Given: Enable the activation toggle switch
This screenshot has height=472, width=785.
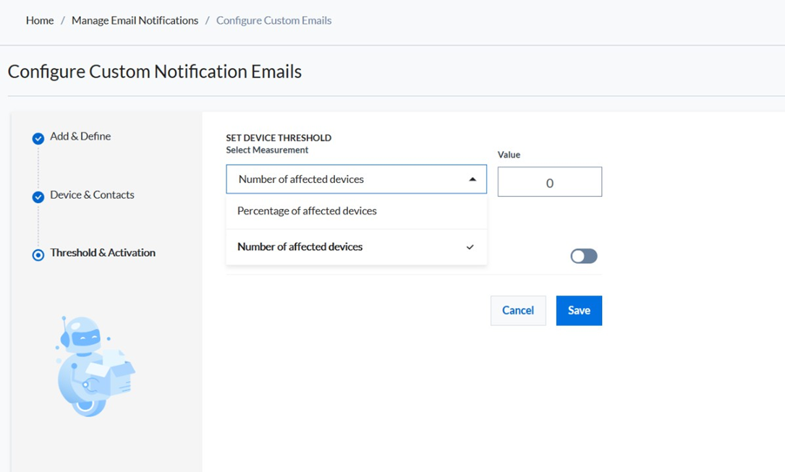Looking at the screenshot, I should 583,256.
